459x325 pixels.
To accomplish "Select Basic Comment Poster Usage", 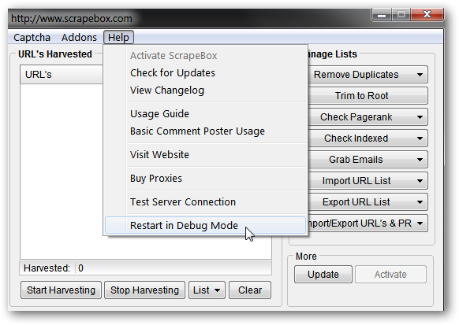I will point(197,131).
